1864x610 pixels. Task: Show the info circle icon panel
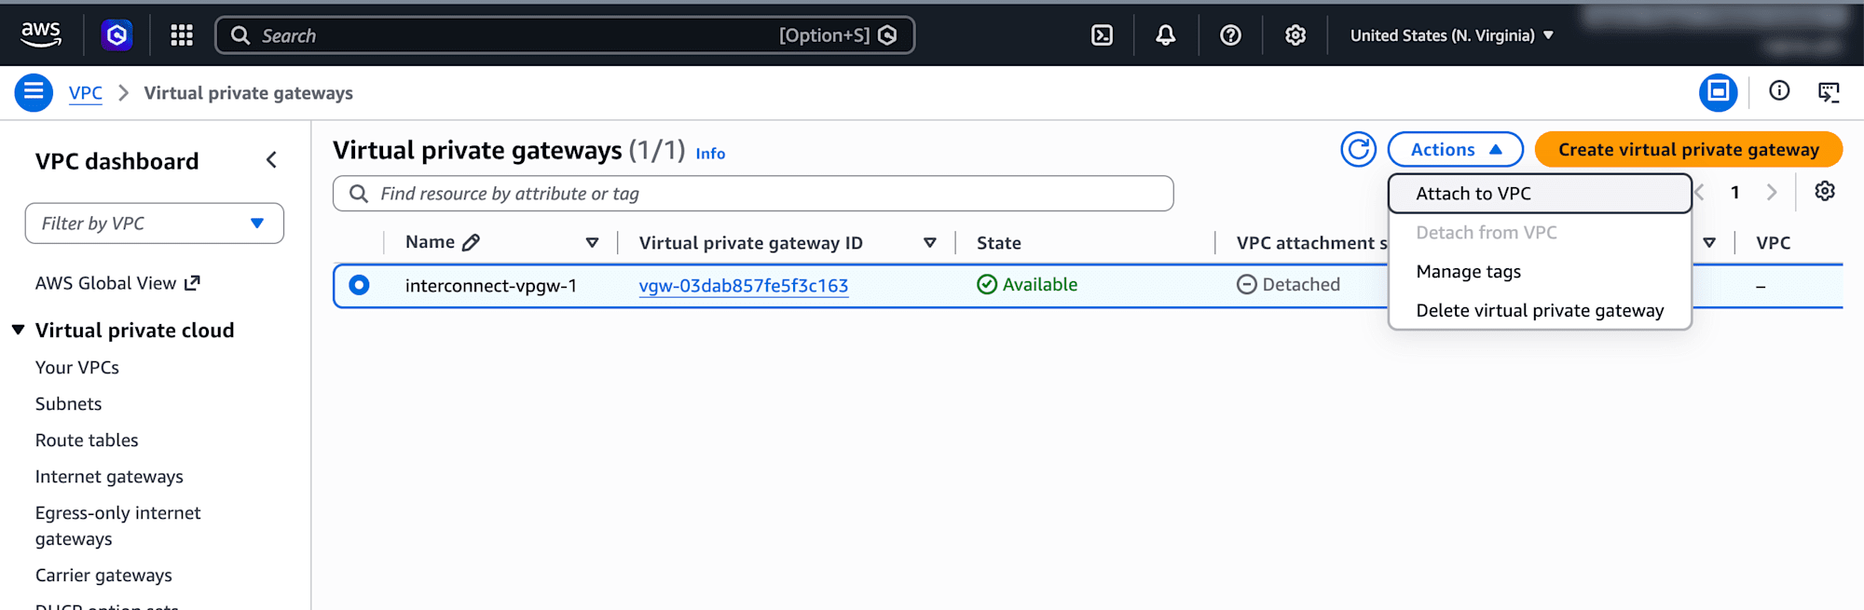click(1779, 90)
